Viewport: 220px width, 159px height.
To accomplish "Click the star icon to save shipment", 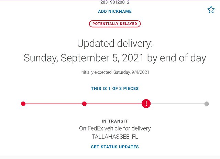I will pyautogui.click(x=211, y=10).
